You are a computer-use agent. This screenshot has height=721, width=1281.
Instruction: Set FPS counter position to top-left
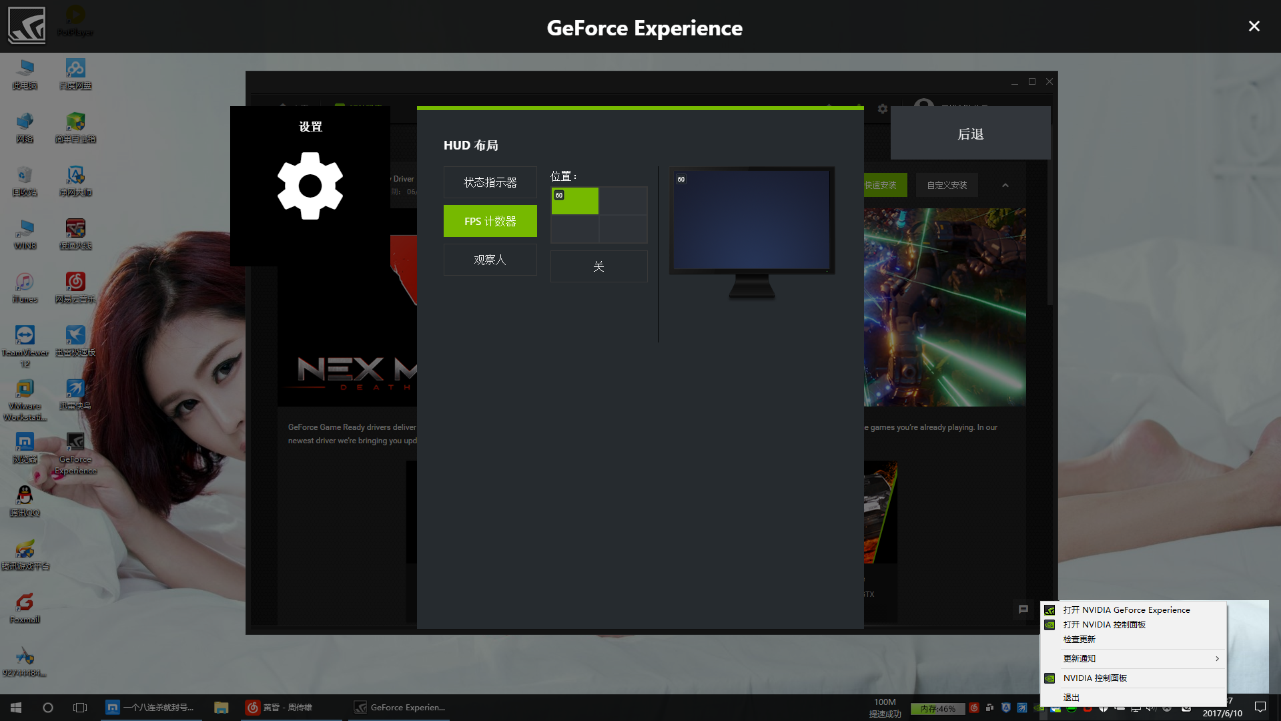tap(574, 200)
